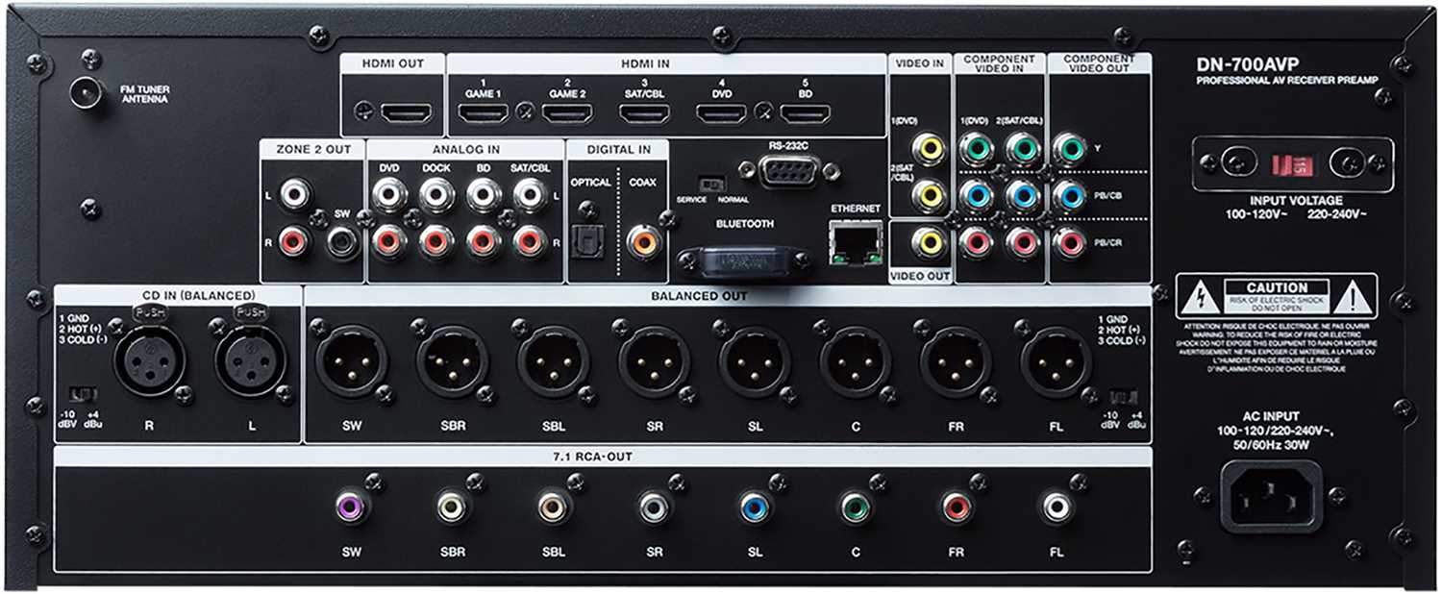Click the SBR RCA-Out jack
Image resolution: width=1442 pixels, height=594 pixels.
tap(453, 507)
